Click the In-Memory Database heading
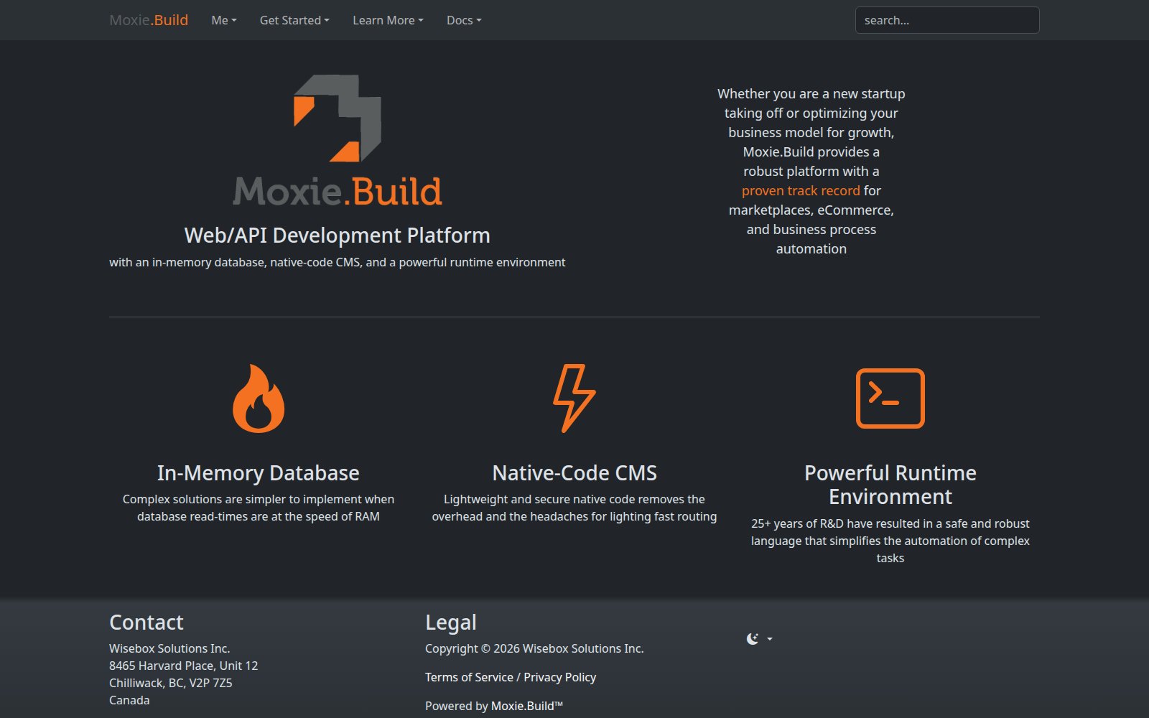The image size is (1149, 718). click(259, 473)
